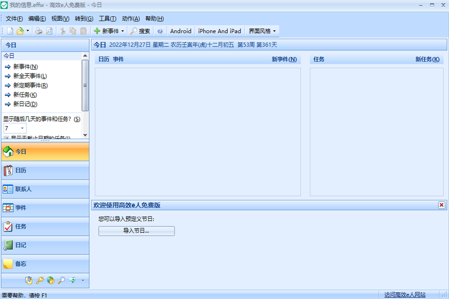Open the 日历 calendar section in the sidebar
This screenshot has height=299, width=449.
[45, 171]
